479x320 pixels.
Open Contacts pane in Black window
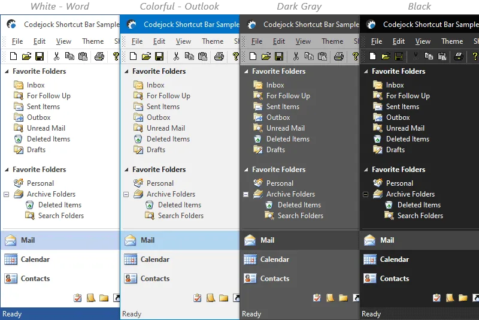(420, 279)
